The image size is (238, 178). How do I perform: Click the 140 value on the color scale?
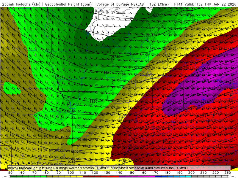pyautogui.click(x=119, y=173)
